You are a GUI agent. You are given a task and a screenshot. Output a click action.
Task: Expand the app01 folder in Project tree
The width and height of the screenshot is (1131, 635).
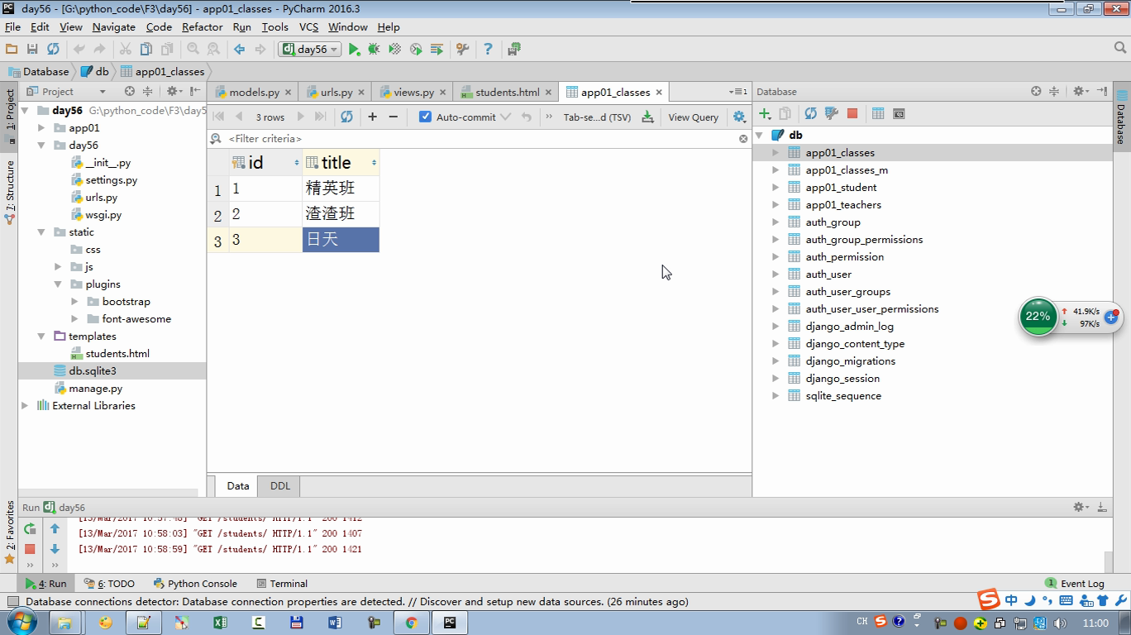[41, 128]
